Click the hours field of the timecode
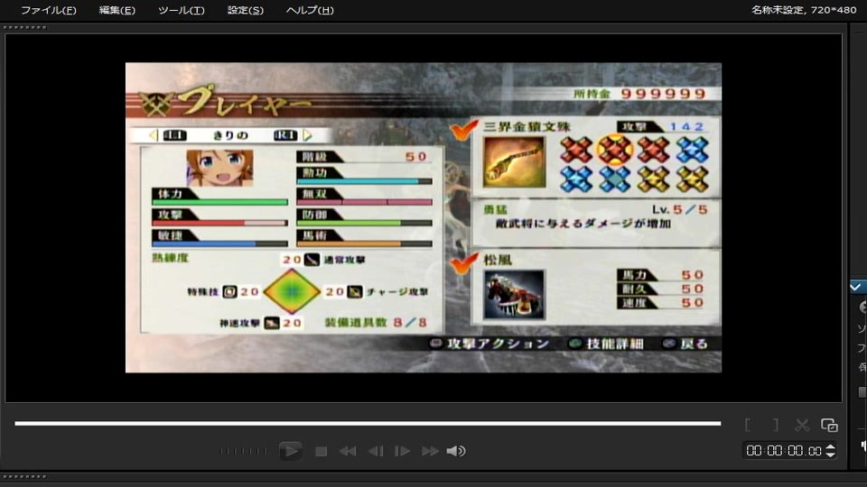The height and width of the screenshot is (487, 867). pos(753,451)
